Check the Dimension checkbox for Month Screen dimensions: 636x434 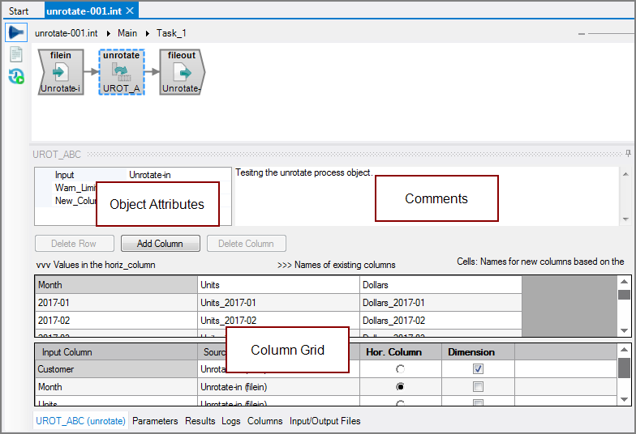[478, 386]
